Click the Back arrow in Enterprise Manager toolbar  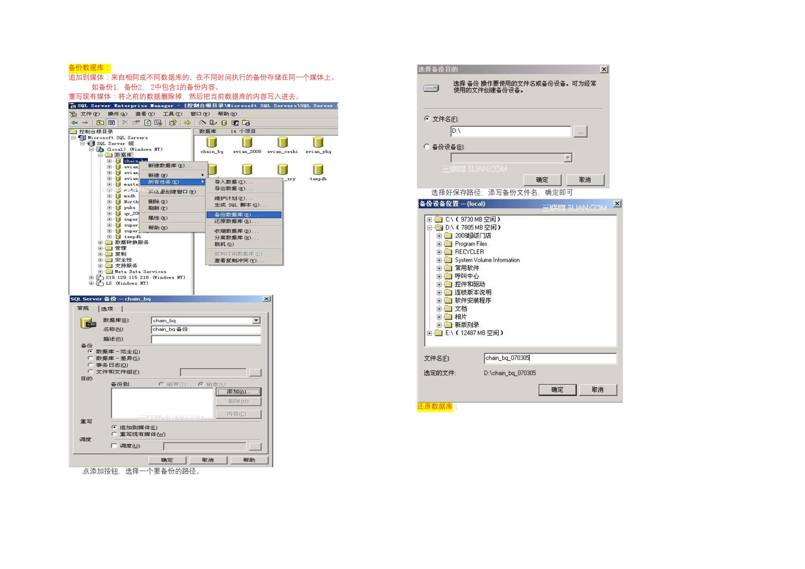pyautogui.click(x=74, y=123)
